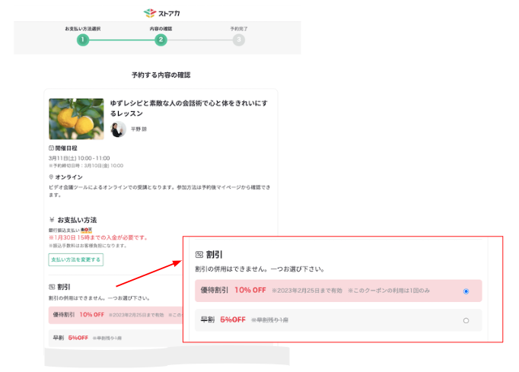Click the instructor avatar photo
Image resolution: width=519 pixels, height=372 pixels.
pyautogui.click(x=118, y=129)
